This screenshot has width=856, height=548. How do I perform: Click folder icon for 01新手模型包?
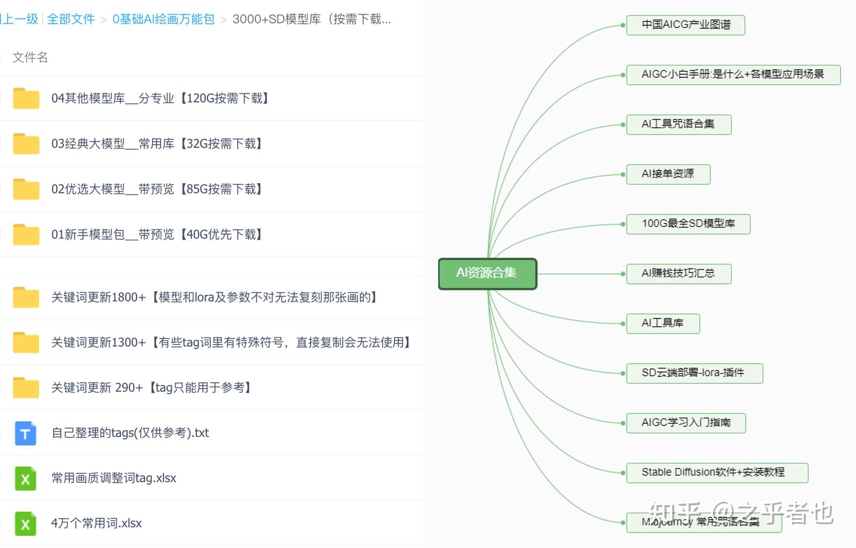[x=26, y=234]
